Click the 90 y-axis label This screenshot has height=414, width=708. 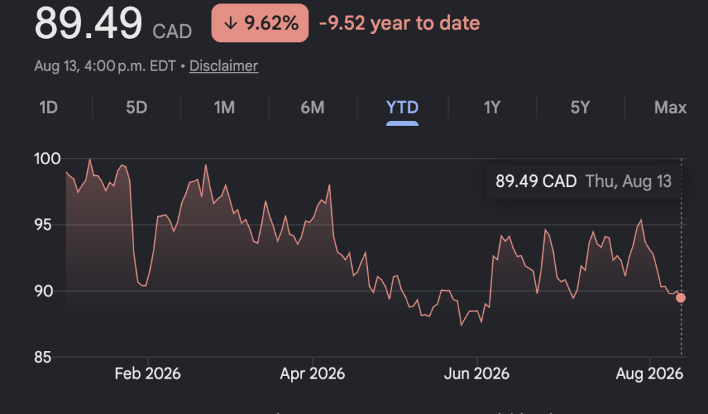[x=44, y=291]
